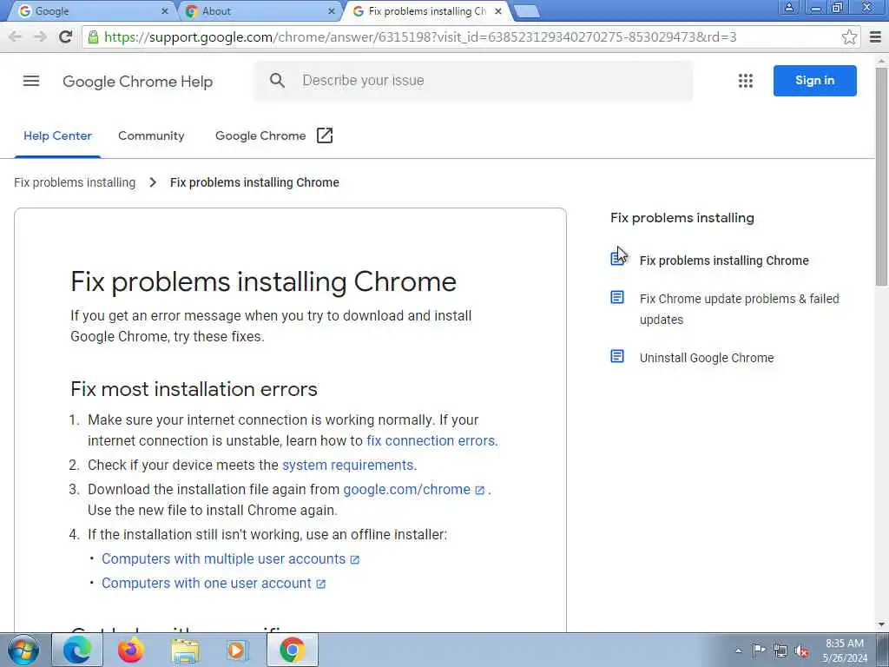Viewport: 889px width, 667px height.
Task: Click Chrome icon in taskbar
Action: click(x=292, y=650)
